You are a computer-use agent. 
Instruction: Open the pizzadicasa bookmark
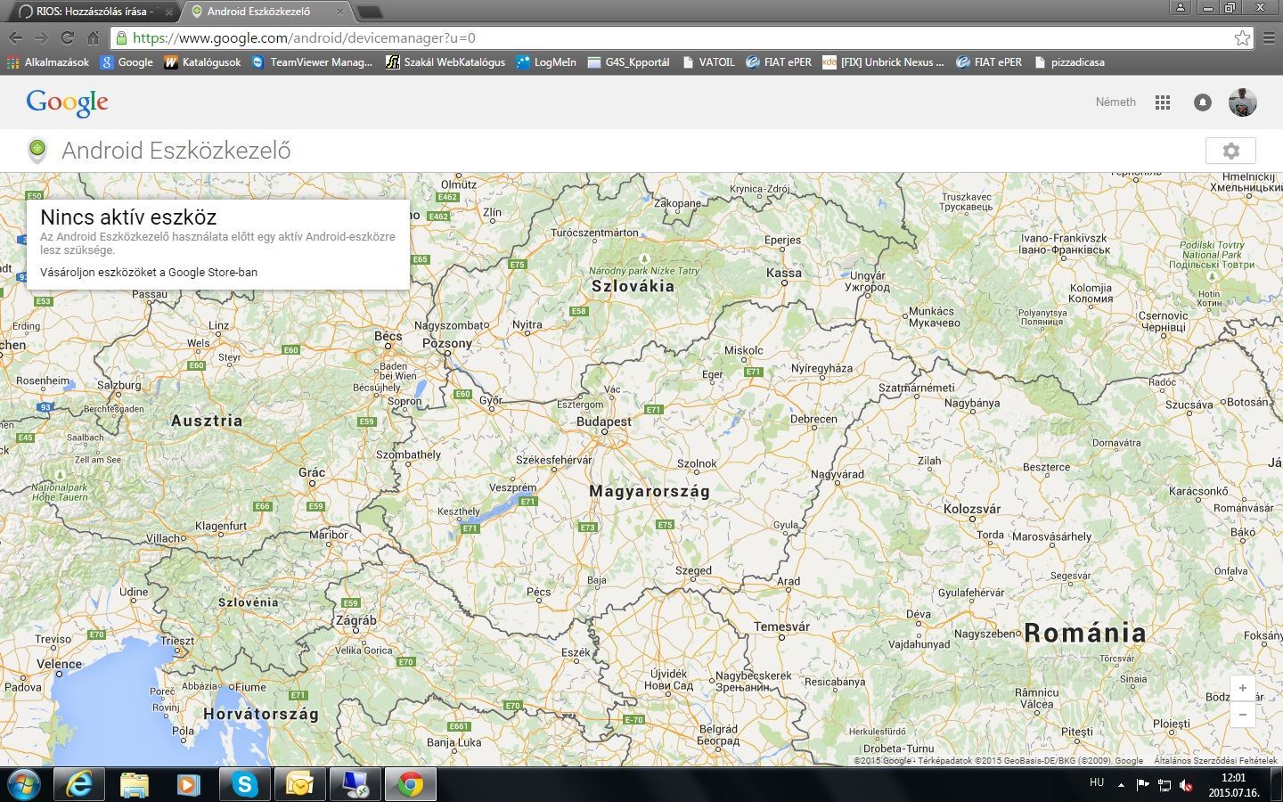1069,62
